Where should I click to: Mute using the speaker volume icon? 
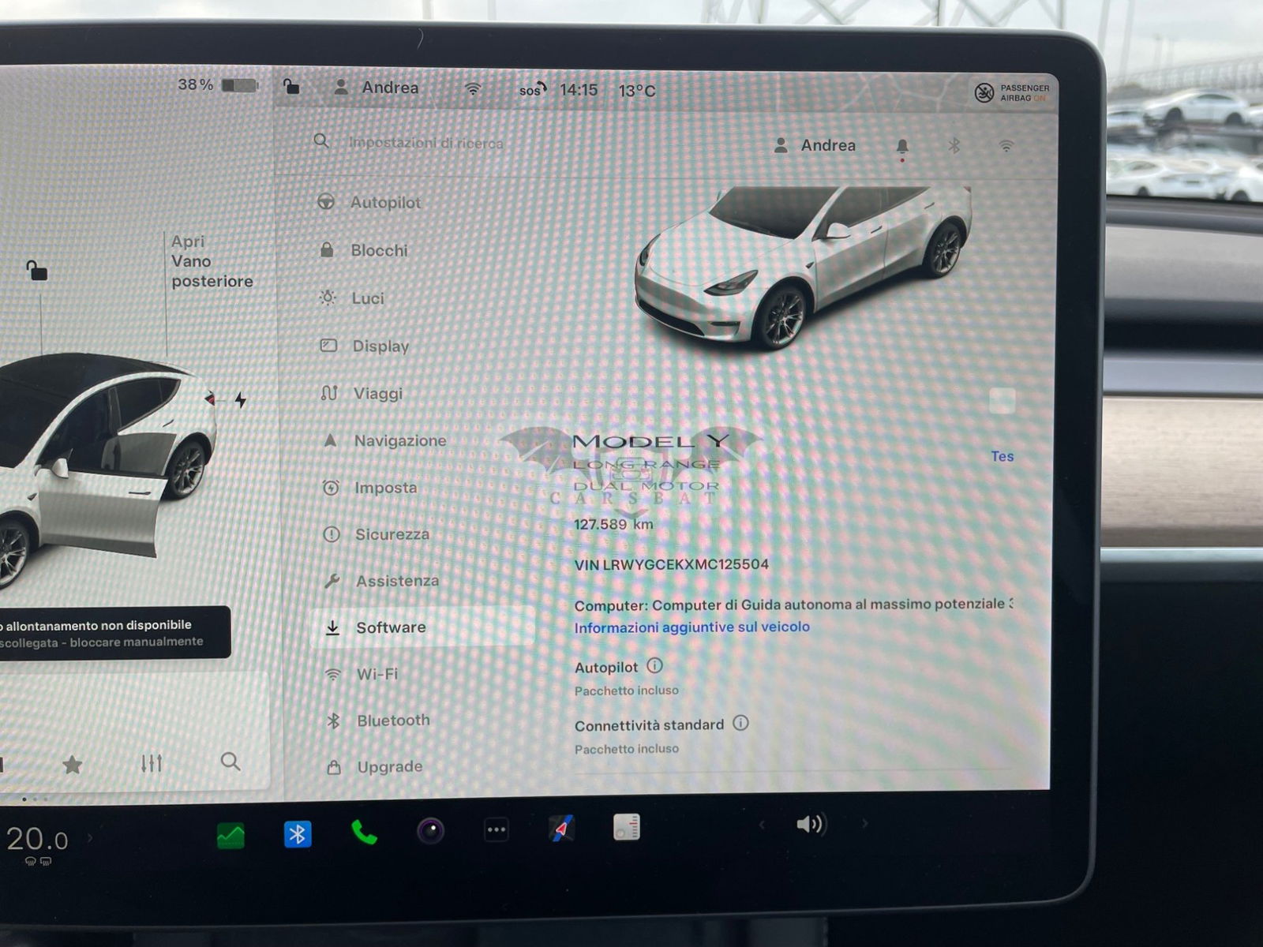[810, 825]
